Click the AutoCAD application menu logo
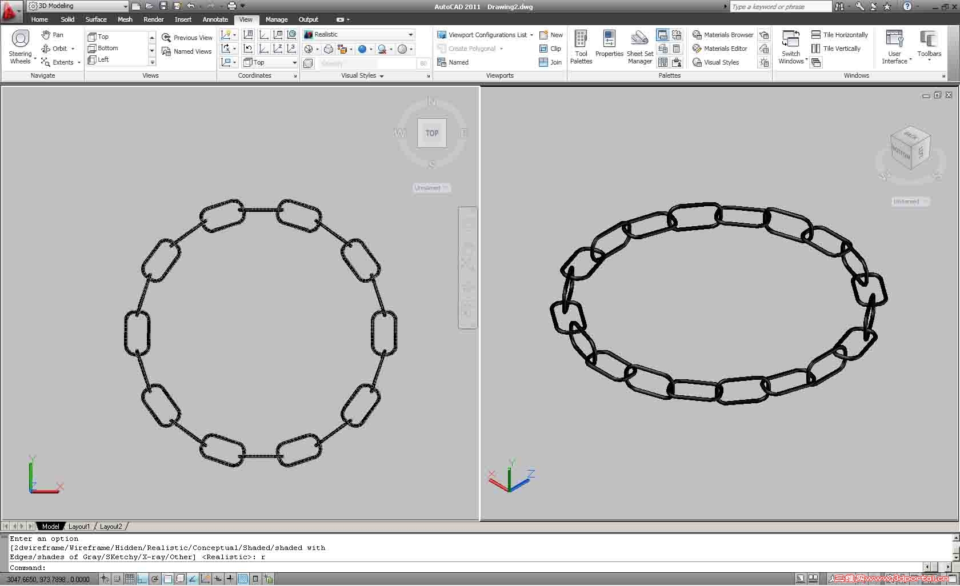960x586 pixels. (x=10, y=11)
